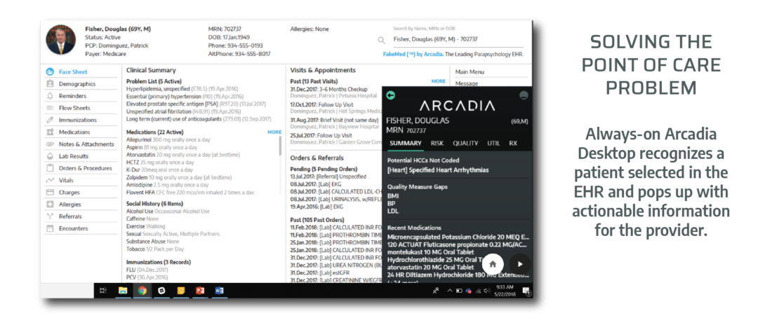Switch to the RISK tab
The height and width of the screenshot is (325, 772).
click(437, 144)
